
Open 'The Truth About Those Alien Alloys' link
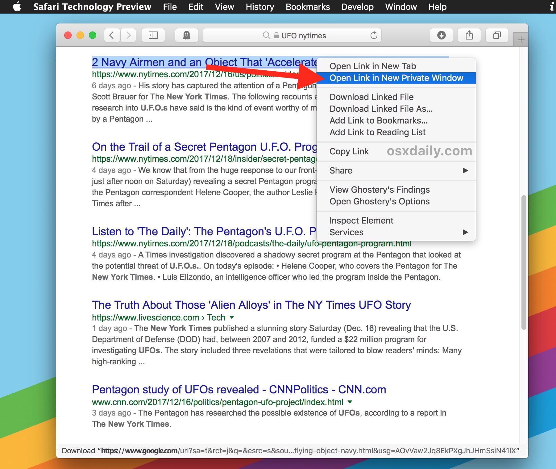pos(251,305)
